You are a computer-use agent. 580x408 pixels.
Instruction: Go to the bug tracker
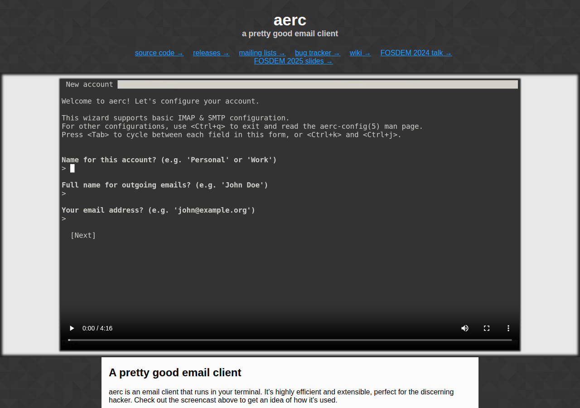click(x=318, y=53)
